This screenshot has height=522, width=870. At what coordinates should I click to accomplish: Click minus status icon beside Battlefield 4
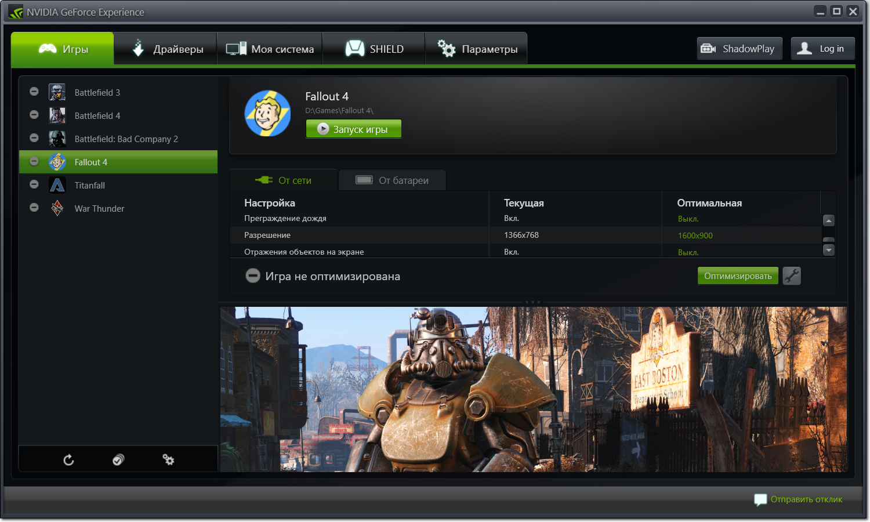point(34,115)
